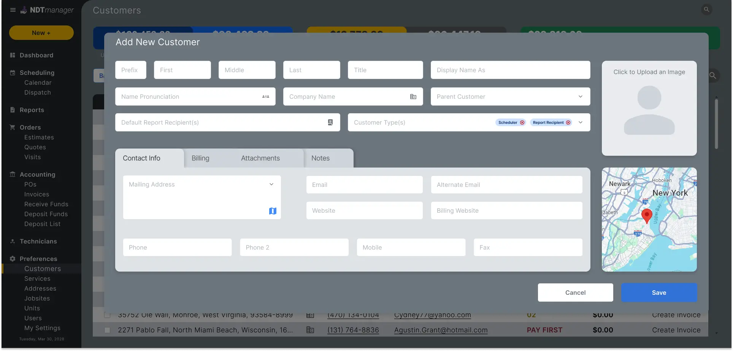Viewport: 733px width, 351px height.
Task: Click the vertical scrollbar right of the dialog
Action: tap(716, 123)
